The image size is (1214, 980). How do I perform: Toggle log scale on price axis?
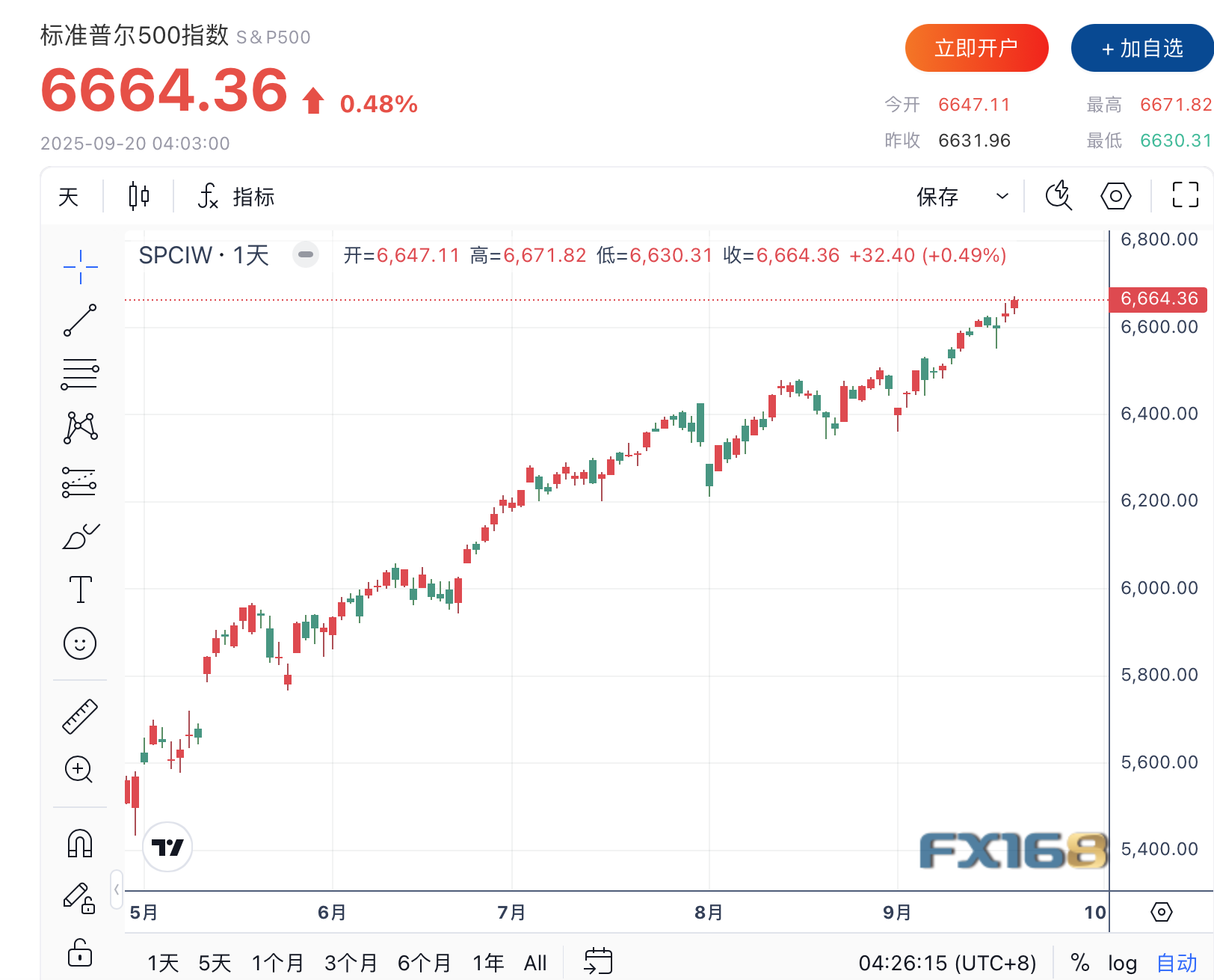[x=1122, y=964]
